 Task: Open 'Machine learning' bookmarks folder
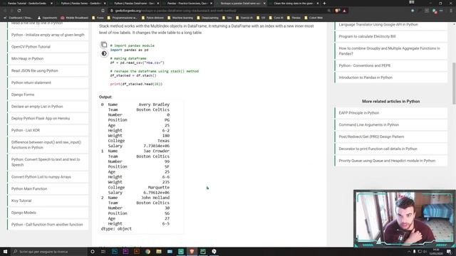point(180,18)
